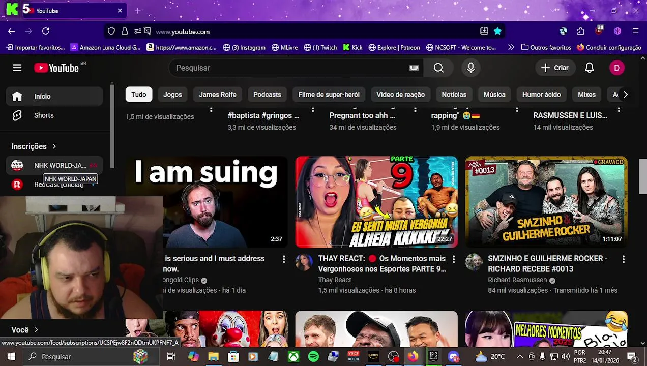Open THAY REACT video title
The width and height of the screenshot is (647, 366).
(381, 264)
